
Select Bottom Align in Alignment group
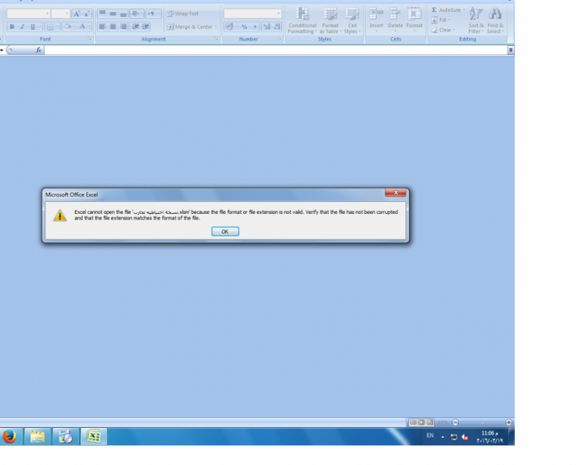tap(123, 14)
